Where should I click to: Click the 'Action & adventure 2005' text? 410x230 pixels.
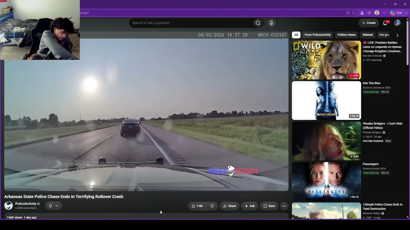(377, 88)
